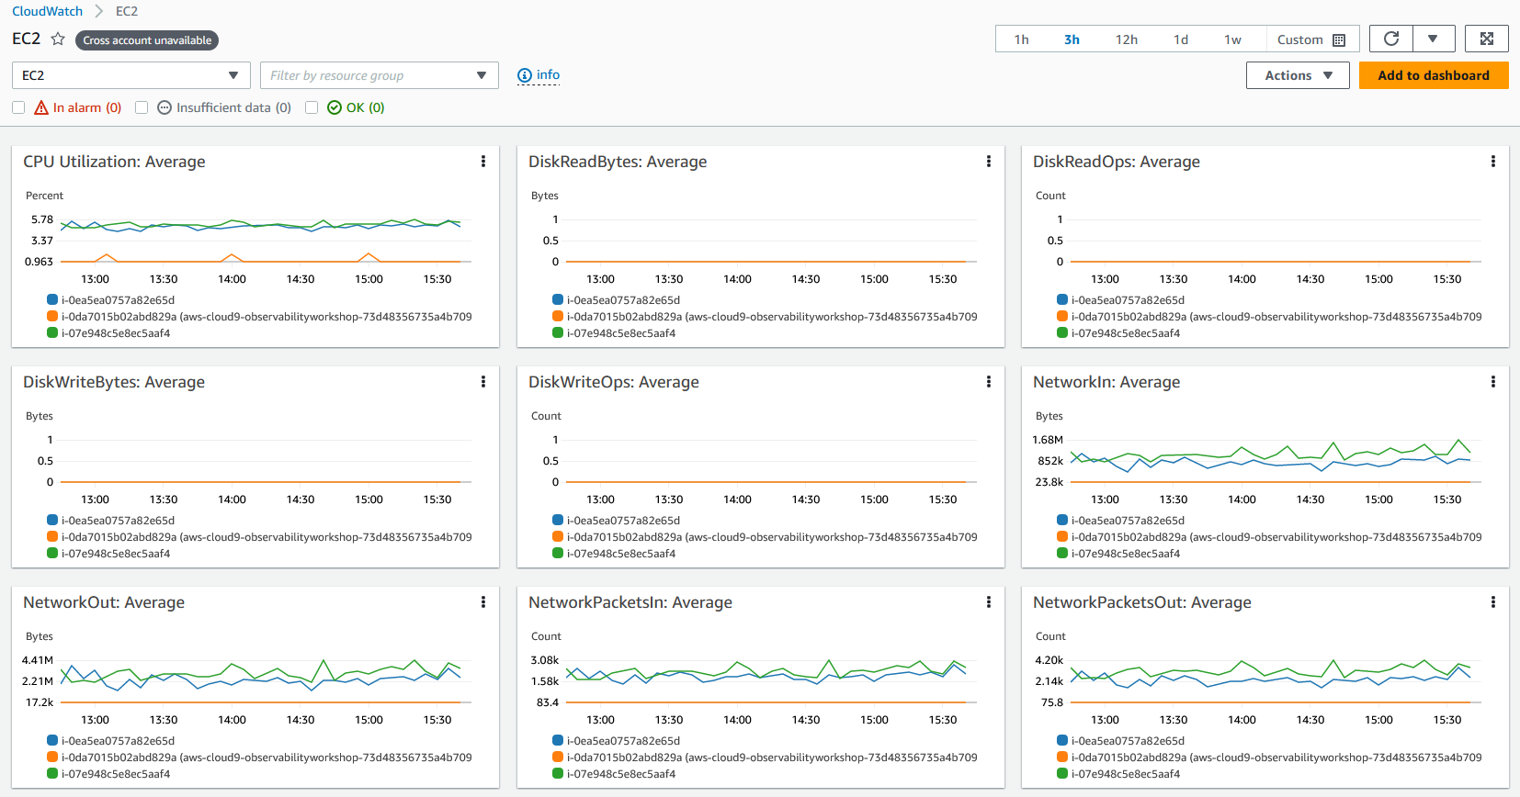Mark EC2 dashboard as favorite with star
Image resolution: width=1520 pixels, height=797 pixels.
tap(58, 39)
